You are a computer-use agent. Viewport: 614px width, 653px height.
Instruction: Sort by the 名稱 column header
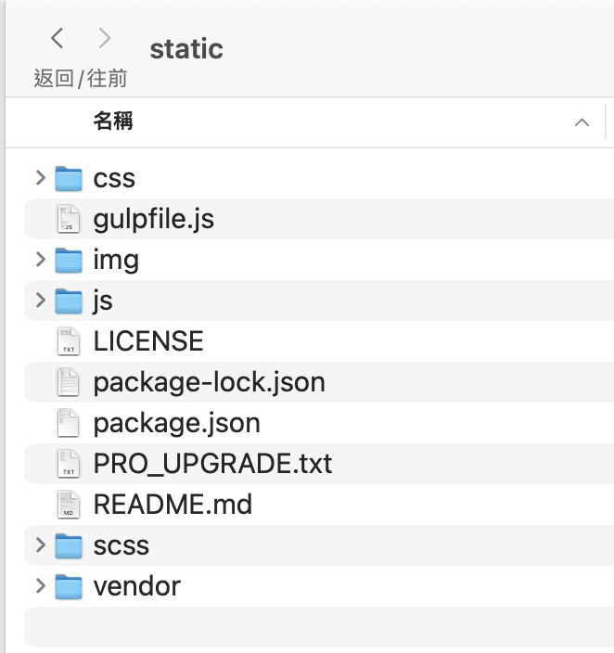click(113, 122)
